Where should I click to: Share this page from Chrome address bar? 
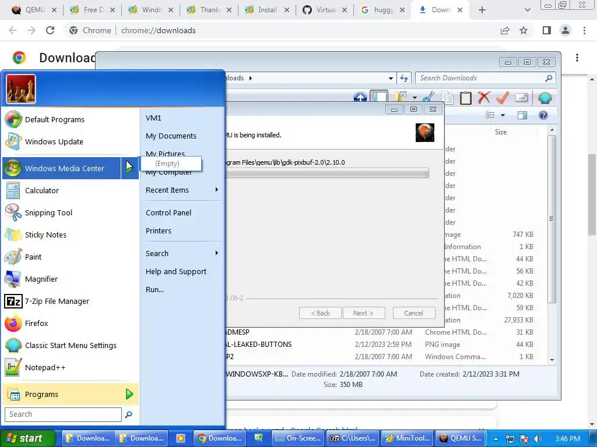point(505,30)
